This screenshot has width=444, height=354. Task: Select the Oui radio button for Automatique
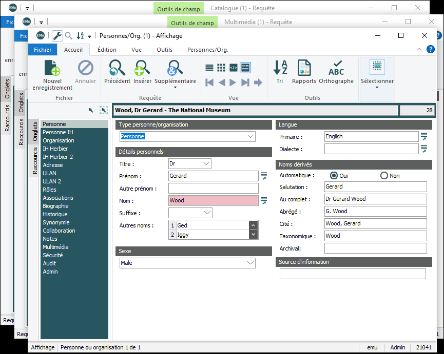pyautogui.click(x=334, y=176)
